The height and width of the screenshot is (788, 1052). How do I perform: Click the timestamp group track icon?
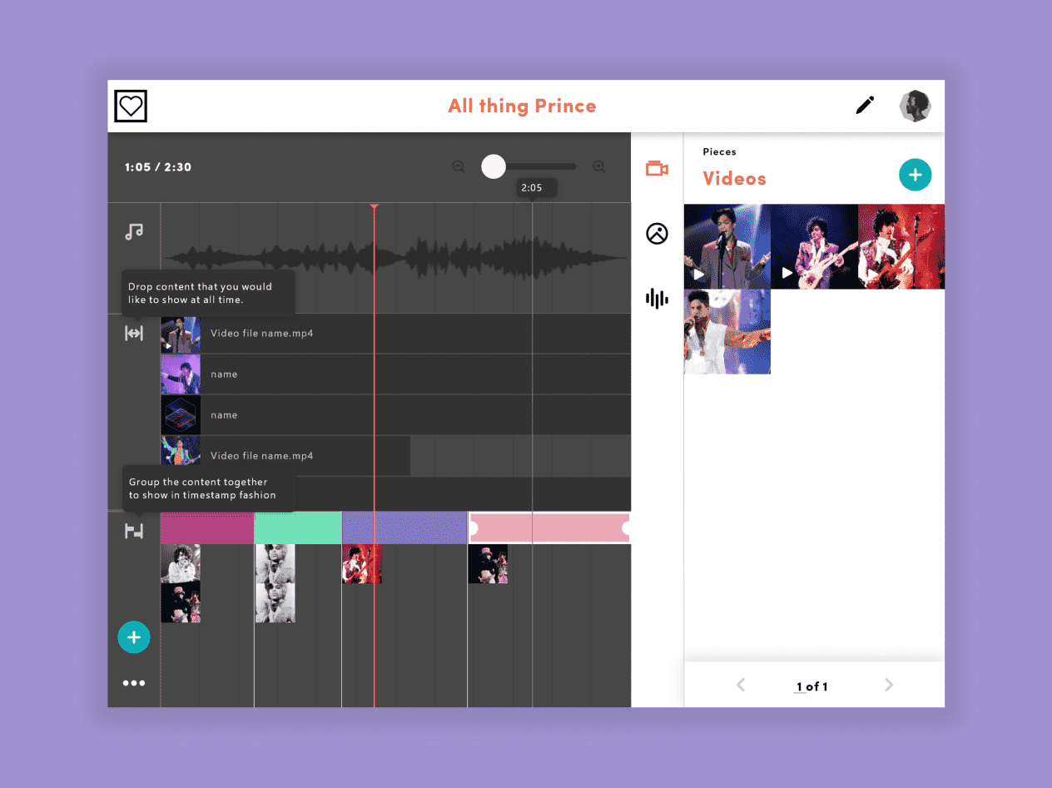point(134,530)
